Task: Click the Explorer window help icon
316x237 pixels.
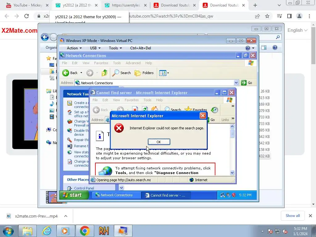Action: tap(275, 48)
